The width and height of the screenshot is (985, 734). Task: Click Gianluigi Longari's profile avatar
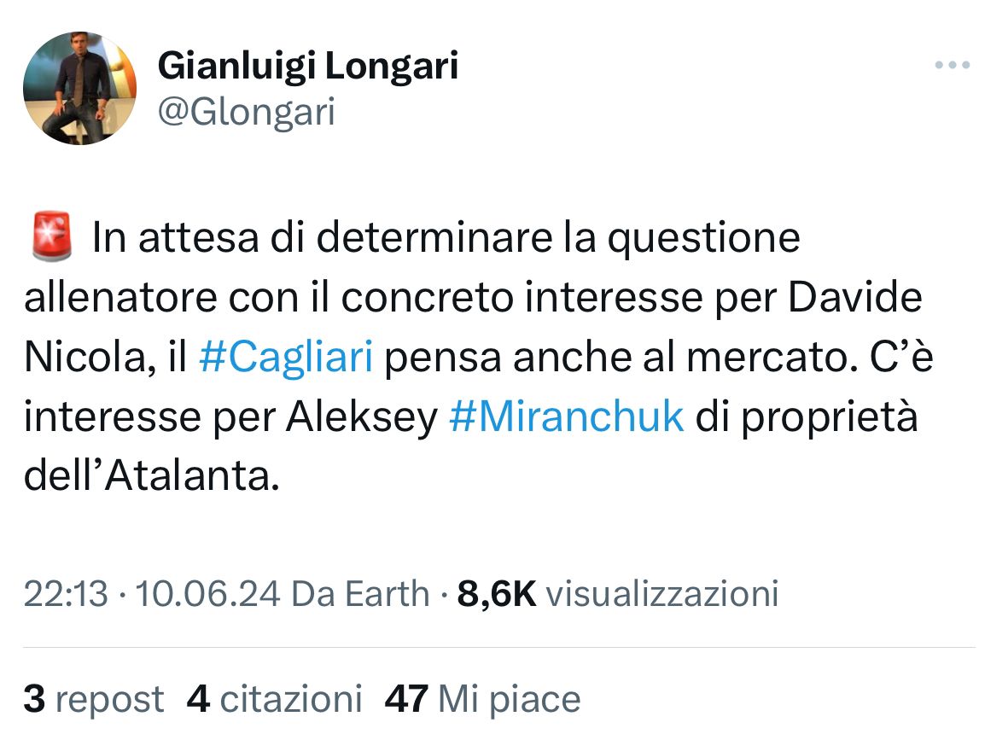pyautogui.click(x=79, y=88)
